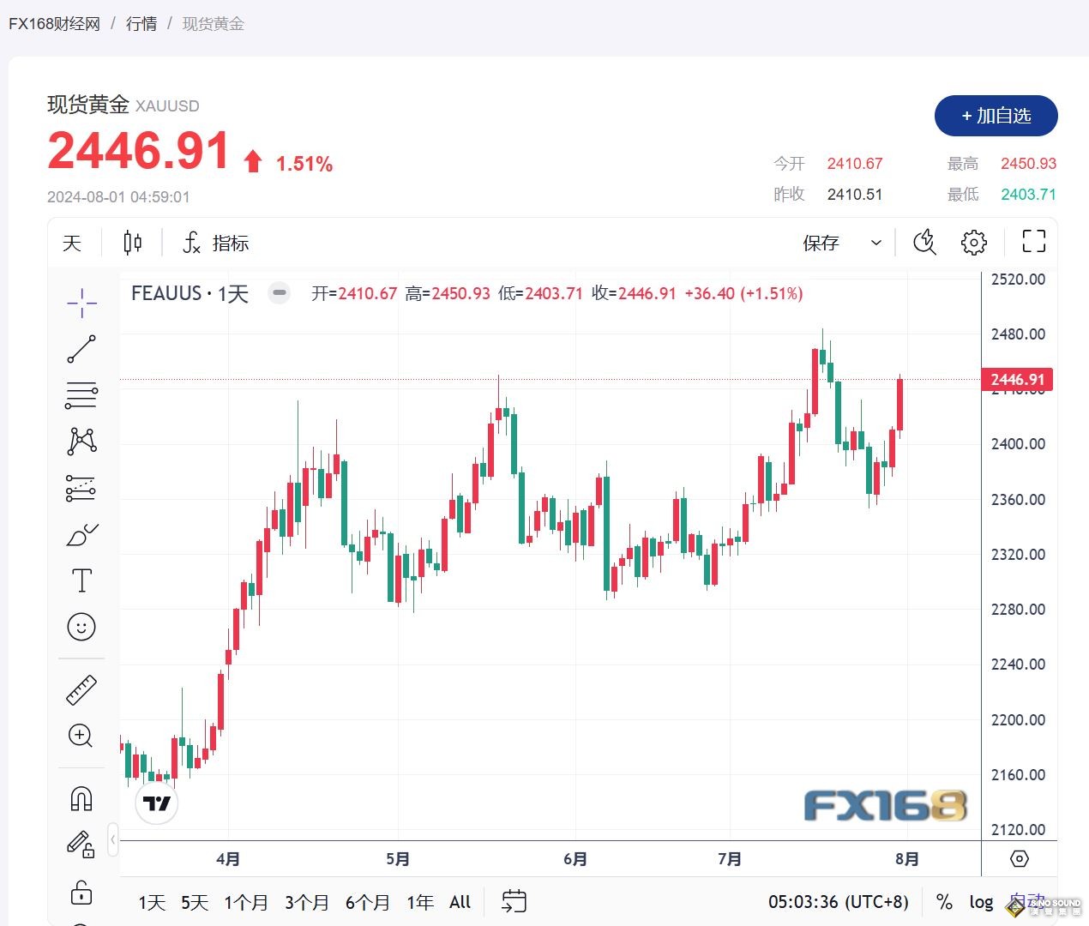
Task: Open time axis settings hexagon icon
Action: click(x=1020, y=858)
